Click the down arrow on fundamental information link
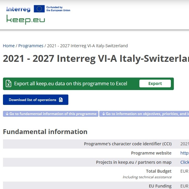Viewport: 189px width, 189px height. tap(7, 114)
